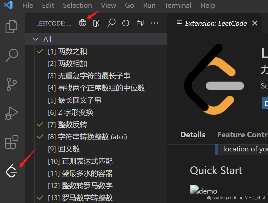268x203 pixels.
Task: Open problem [4] 寻找两个正序数组的中位数
Action: [96, 88]
